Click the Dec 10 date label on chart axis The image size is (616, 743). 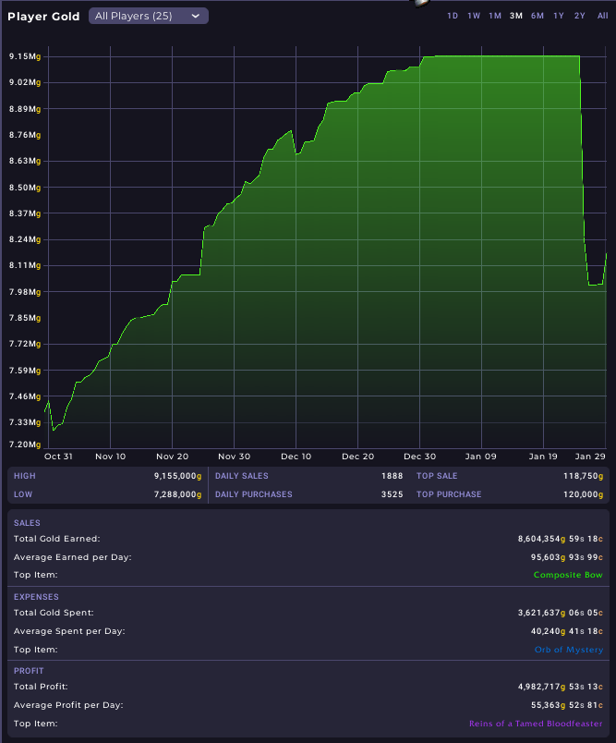click(296, 456)
